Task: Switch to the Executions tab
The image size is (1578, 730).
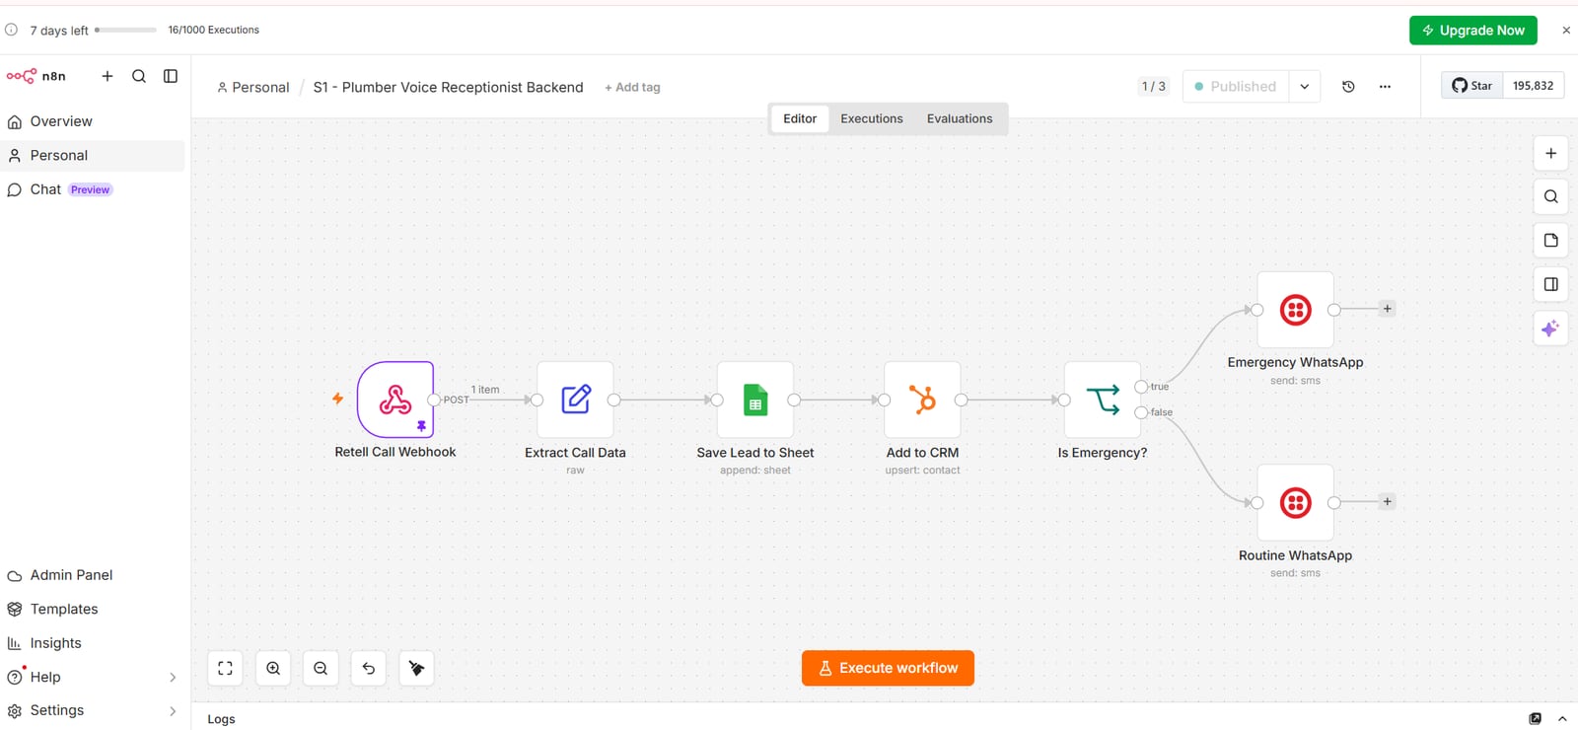Action: tap(872, 118)
